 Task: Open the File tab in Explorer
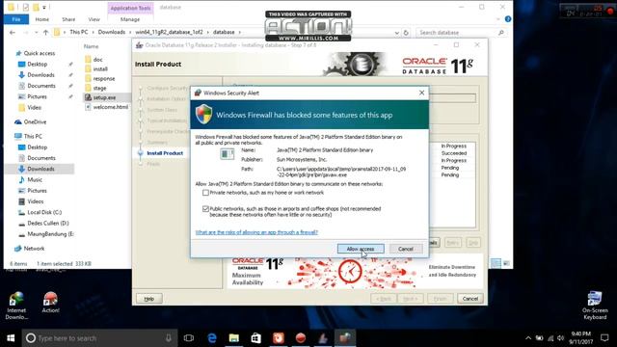[x=16, y=19]
